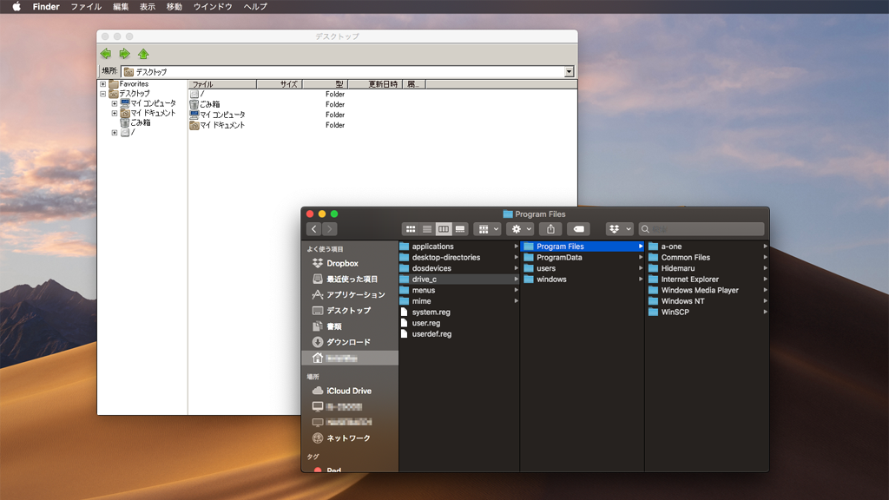The image size is (889, 500).
Task: Select the dosdevices folder
Action: 459,268
